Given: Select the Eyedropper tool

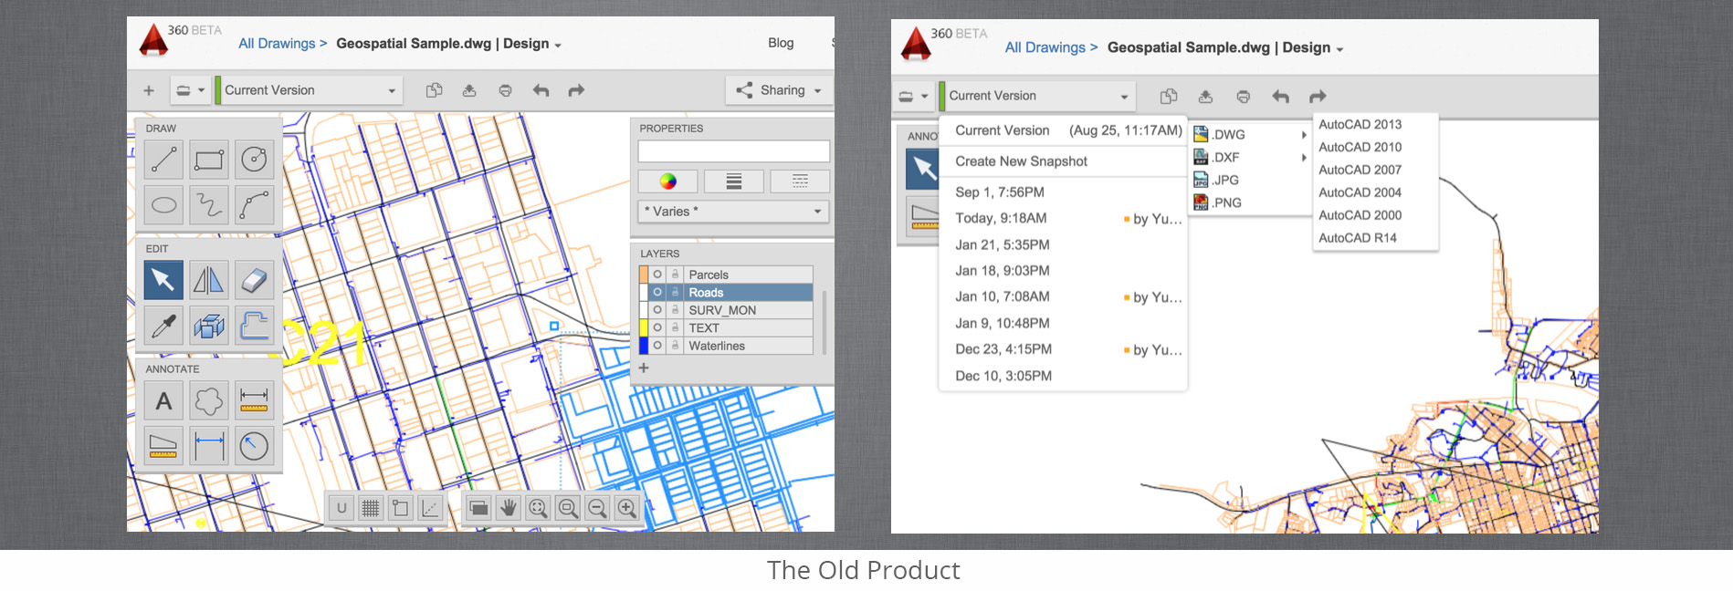Looking at the screenshot, I should click(163, 326).
